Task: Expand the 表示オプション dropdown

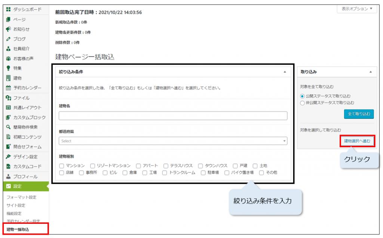Action: click(357, 9)
